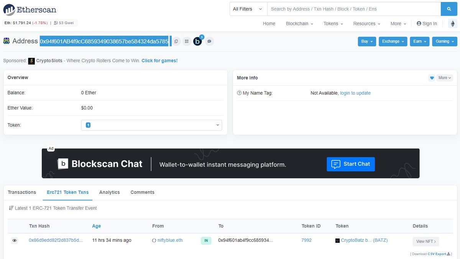
Task: Click the CryptoBatz token icon
Action: tap(337, 241)
